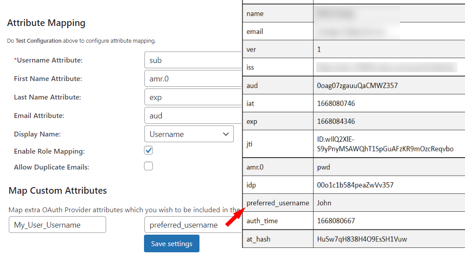Screen dimensions: 465x258
Task: Click the Map Custom Attributes heading
Action: pyautogui.click(x=58, y=190)
